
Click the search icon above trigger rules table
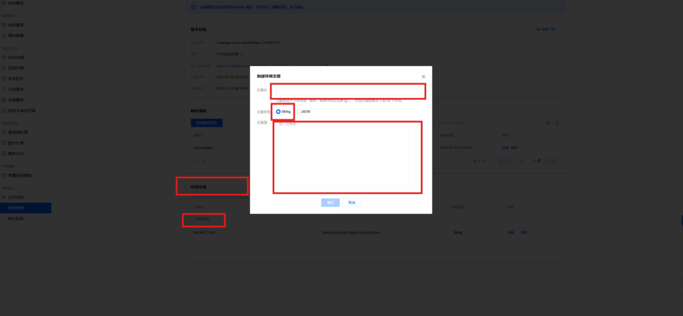[548, 123]
